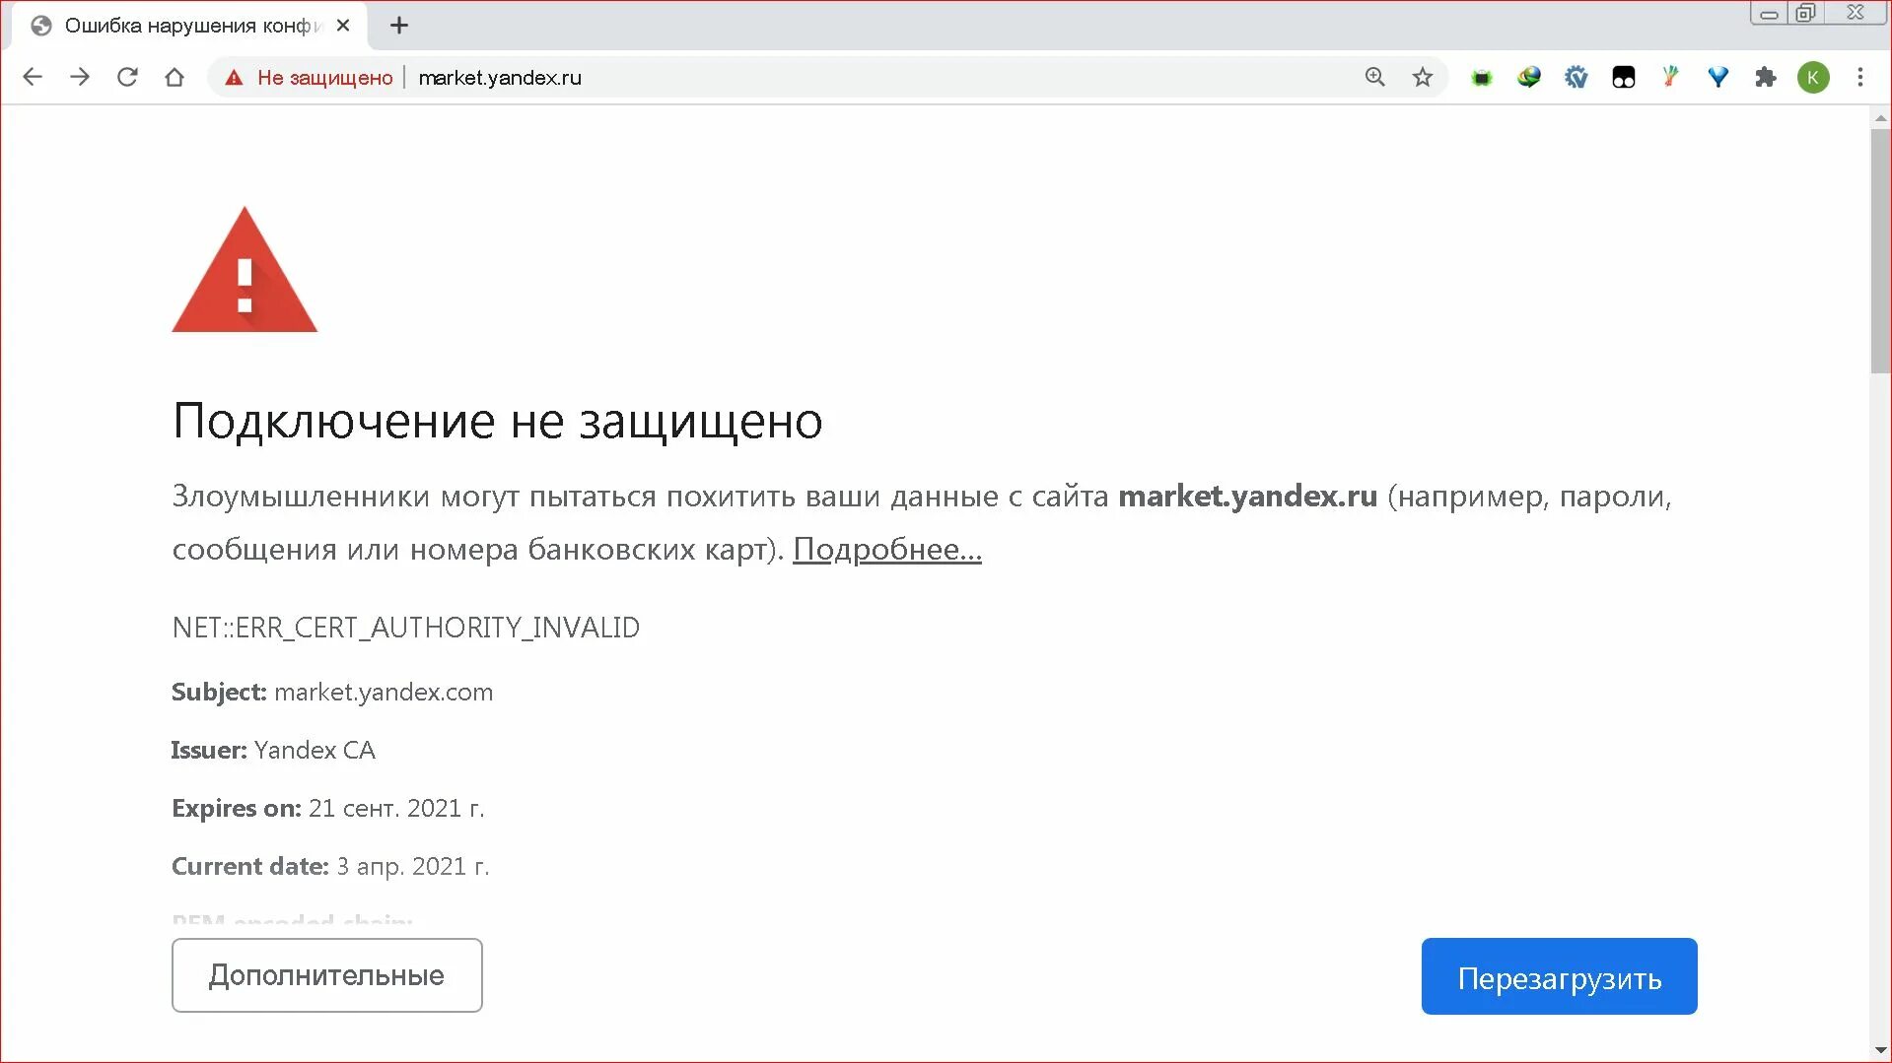This screenshot has width=1892, height=1063.
Task: Bookmark this page with the star
Action: [x=1422, y=77]
